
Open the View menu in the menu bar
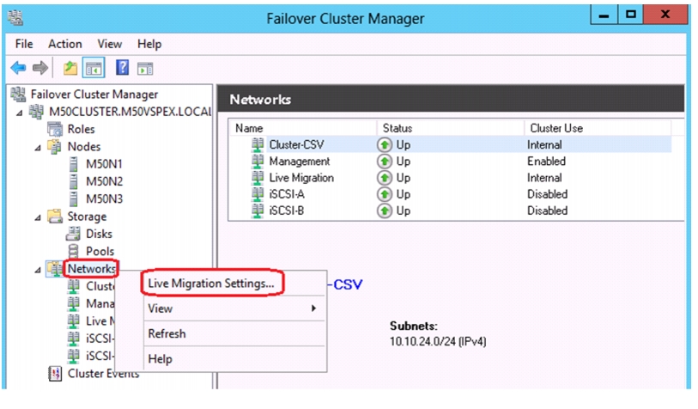point(110,44)
